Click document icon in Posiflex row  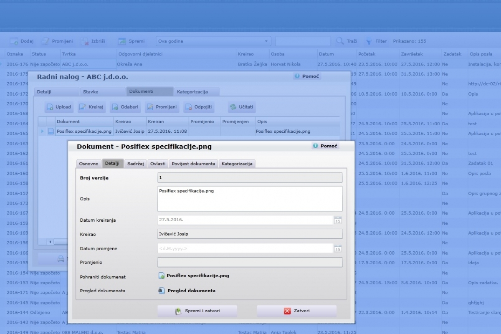(51, 131)
